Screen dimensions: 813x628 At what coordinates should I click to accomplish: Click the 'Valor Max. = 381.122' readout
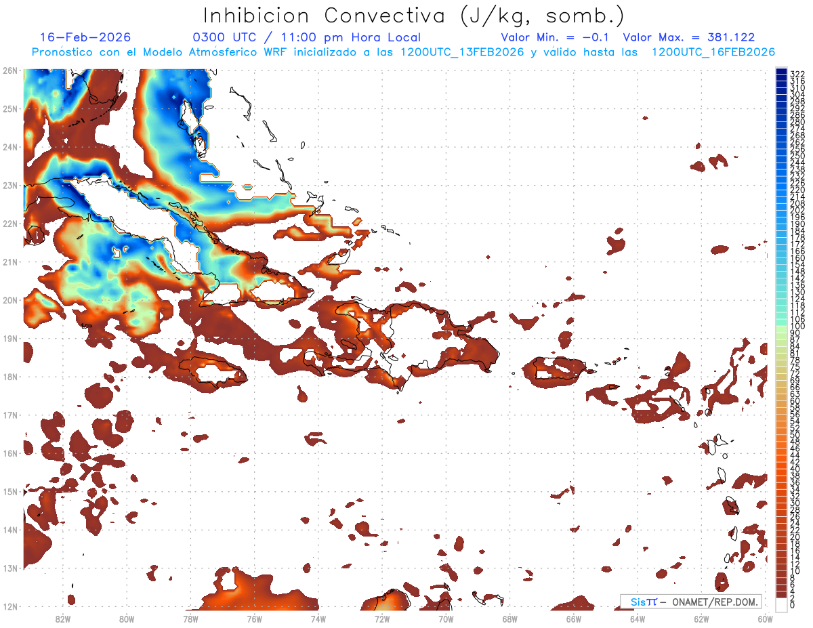[x=689, y=37]
